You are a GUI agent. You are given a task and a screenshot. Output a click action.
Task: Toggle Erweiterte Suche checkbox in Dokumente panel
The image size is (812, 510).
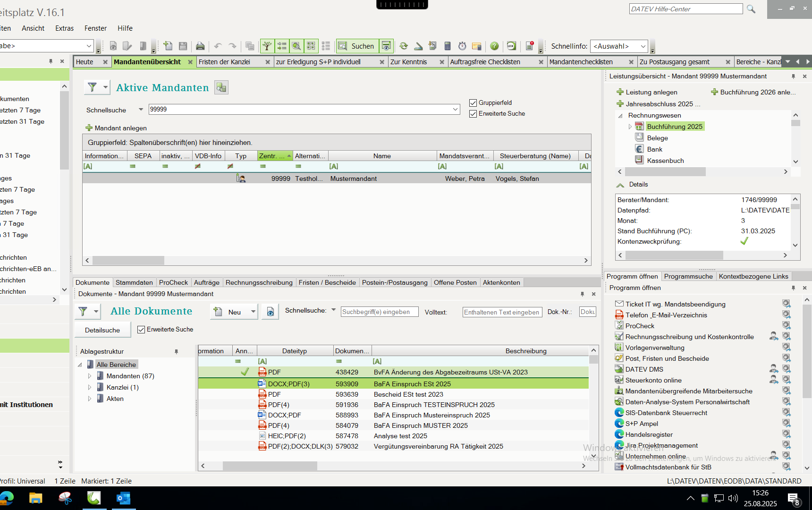tap(141, 330)
